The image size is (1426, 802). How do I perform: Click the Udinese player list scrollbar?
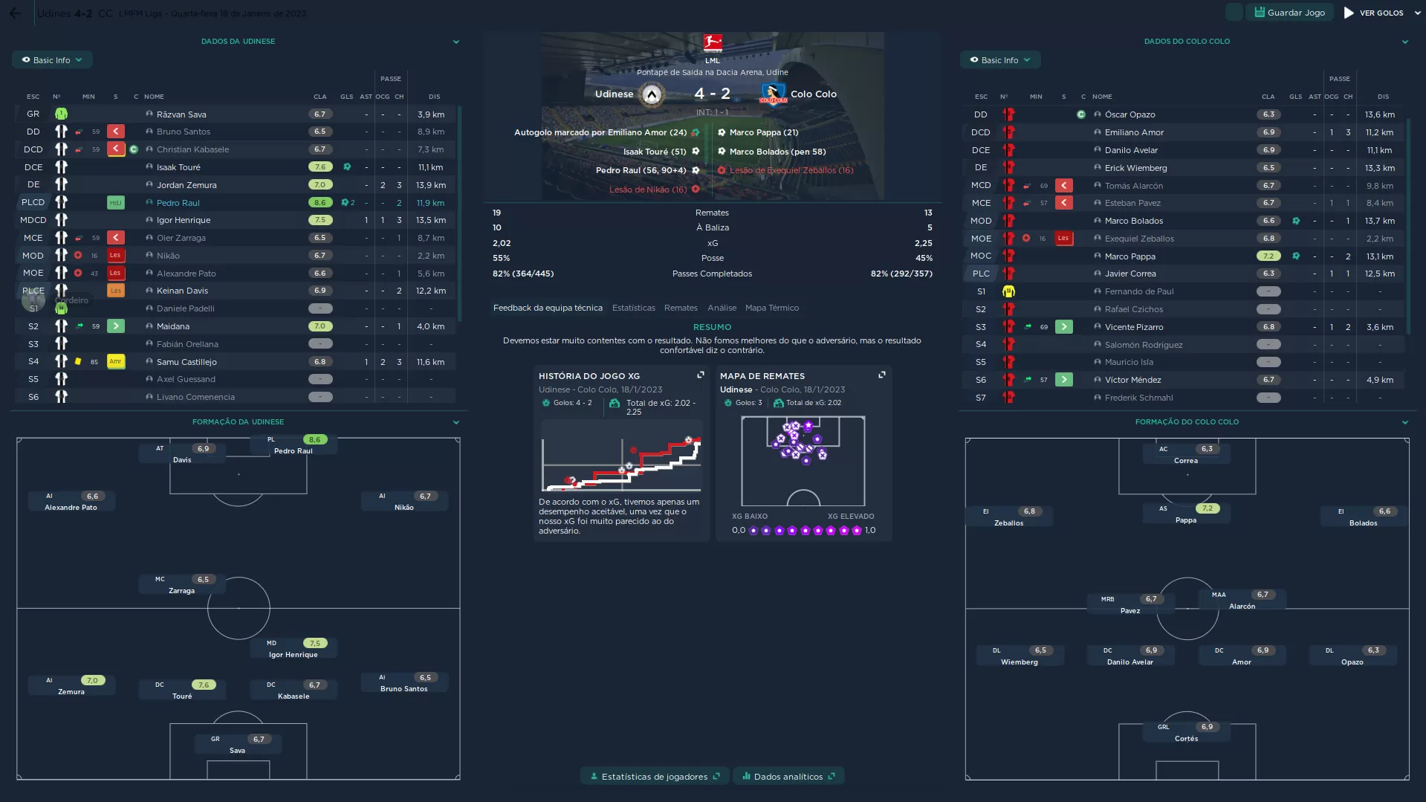tap(459, 214)
